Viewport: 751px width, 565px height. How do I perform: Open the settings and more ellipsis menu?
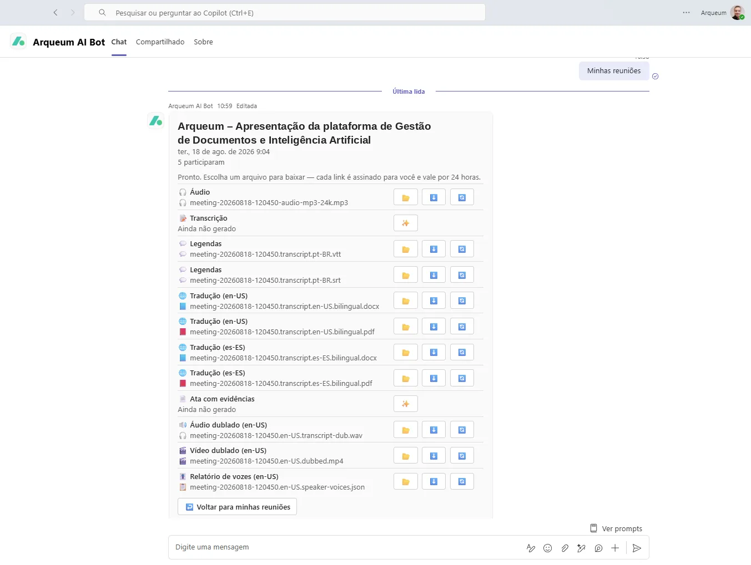[686, 12]
